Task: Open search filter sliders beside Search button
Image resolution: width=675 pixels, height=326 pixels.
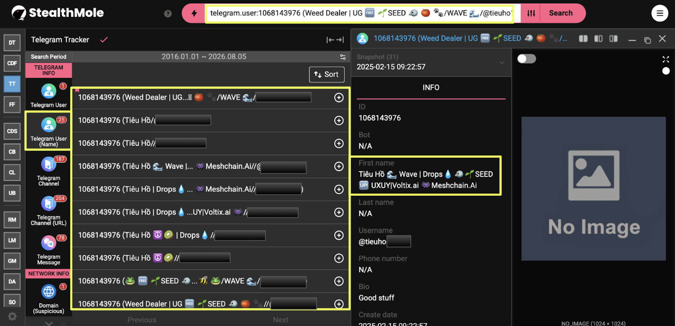Action: [531, 13]
